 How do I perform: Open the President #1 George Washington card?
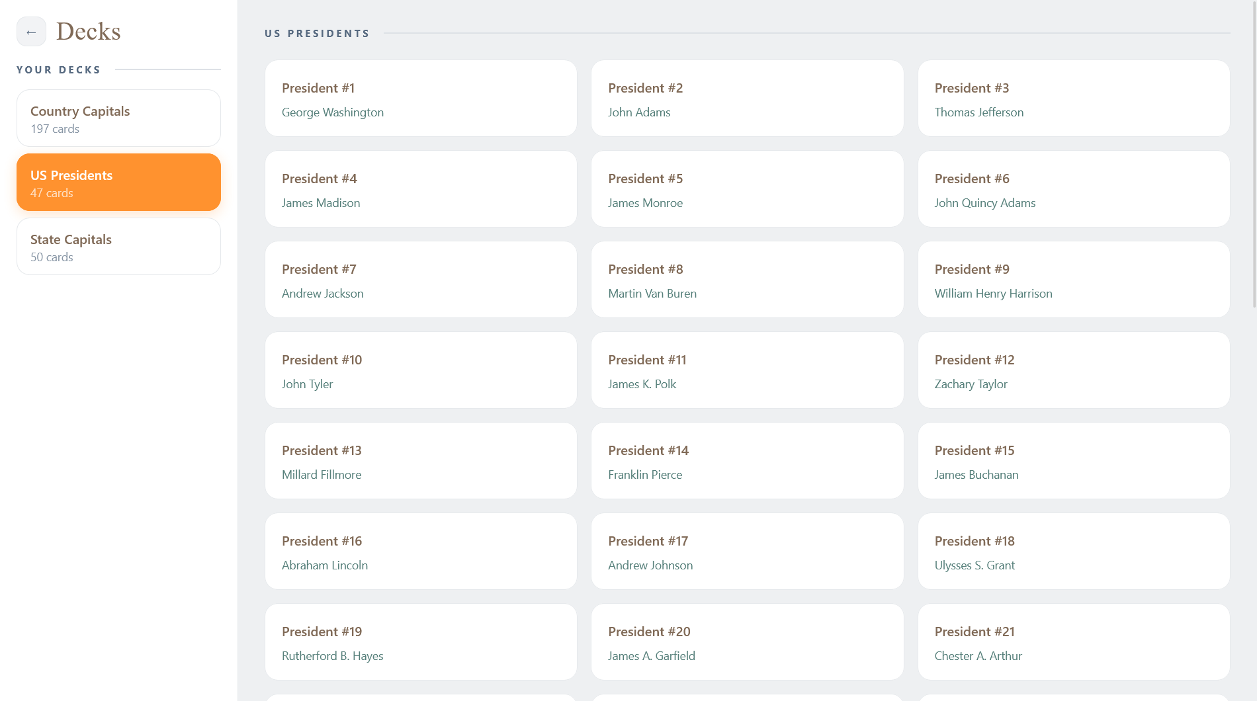pos(421,99)
